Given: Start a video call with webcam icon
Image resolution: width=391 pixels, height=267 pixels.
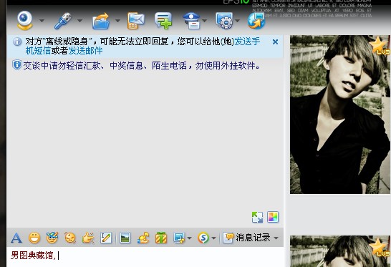Looking at the screenshot, I should pos(24,21).
